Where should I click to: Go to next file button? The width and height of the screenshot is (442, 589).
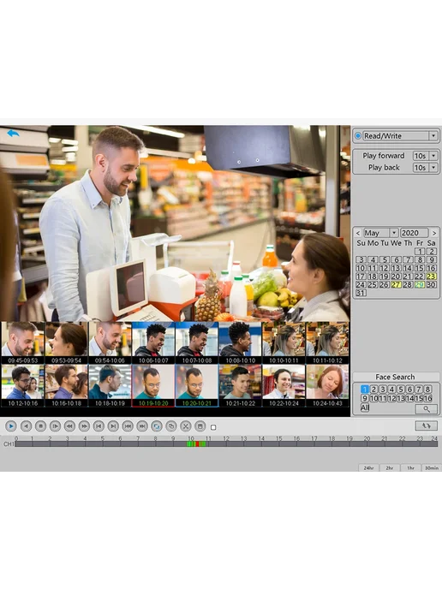[142, 426]
